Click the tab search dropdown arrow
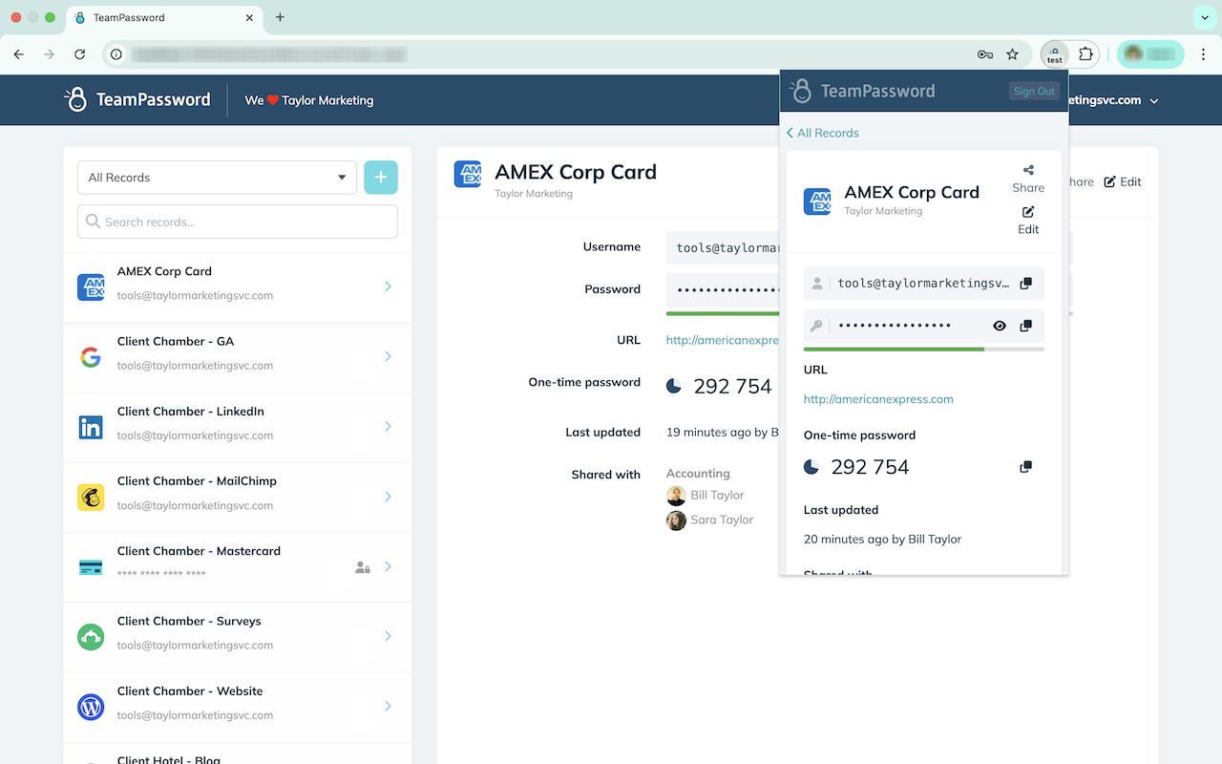Viewport: 1222px width, 764px height. pyautogui.click(x=1203, y=17)
